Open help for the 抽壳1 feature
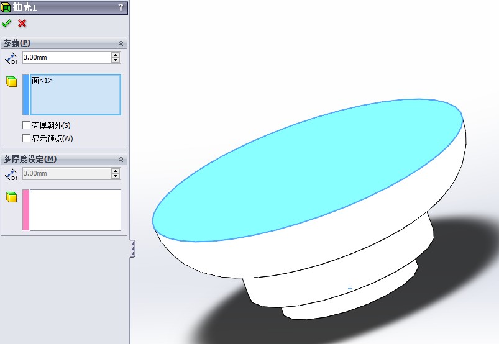 click(x=121, y=7)
